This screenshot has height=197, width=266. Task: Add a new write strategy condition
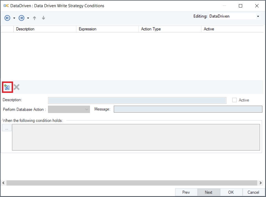tap(7, 87)
